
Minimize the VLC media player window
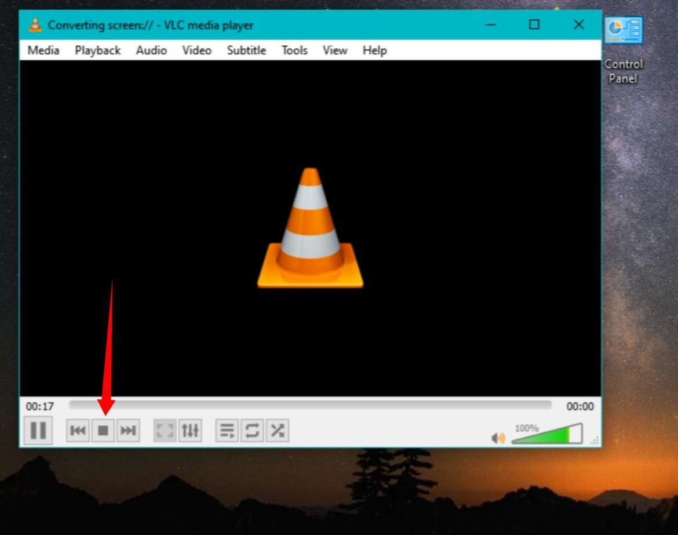[490, 25]
